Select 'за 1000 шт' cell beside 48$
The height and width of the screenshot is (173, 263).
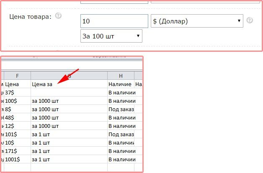tap(69, 117)
